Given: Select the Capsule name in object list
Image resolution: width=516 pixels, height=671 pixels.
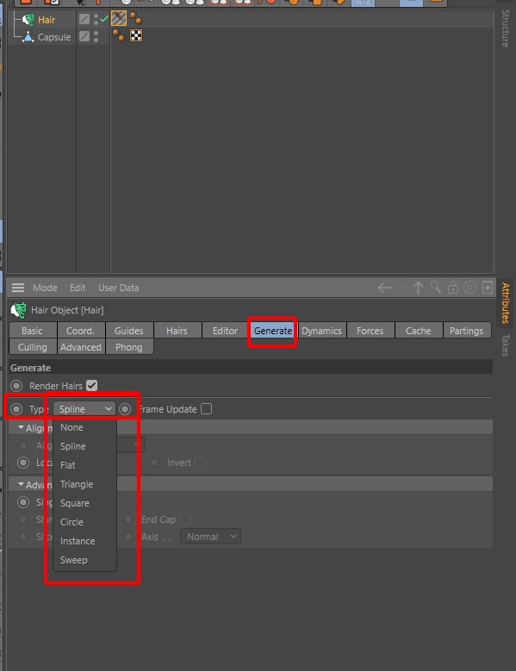Looking at the screenshot, I should 54,37.
